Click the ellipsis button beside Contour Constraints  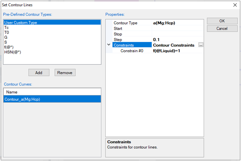(x=201, y=45)
